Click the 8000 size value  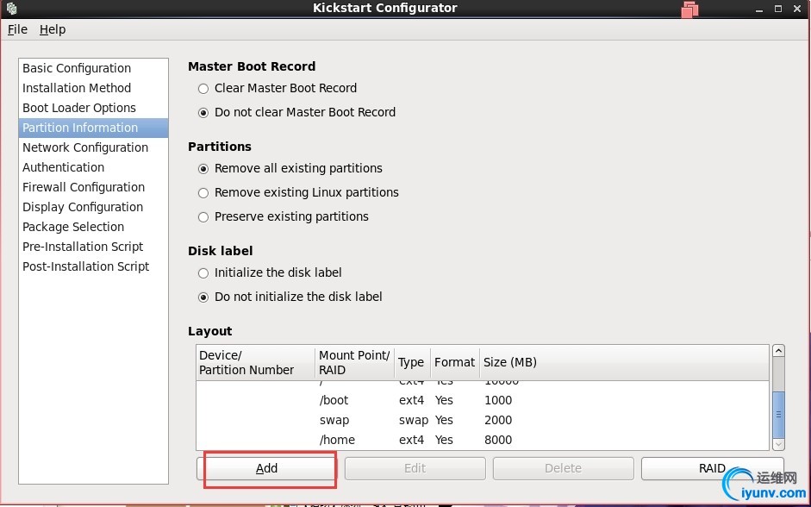click(x=498, y=441)
